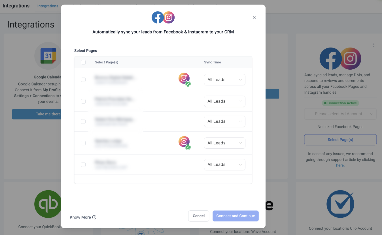
Task: Check the first page row checkbox
Action: click(83, 80)
